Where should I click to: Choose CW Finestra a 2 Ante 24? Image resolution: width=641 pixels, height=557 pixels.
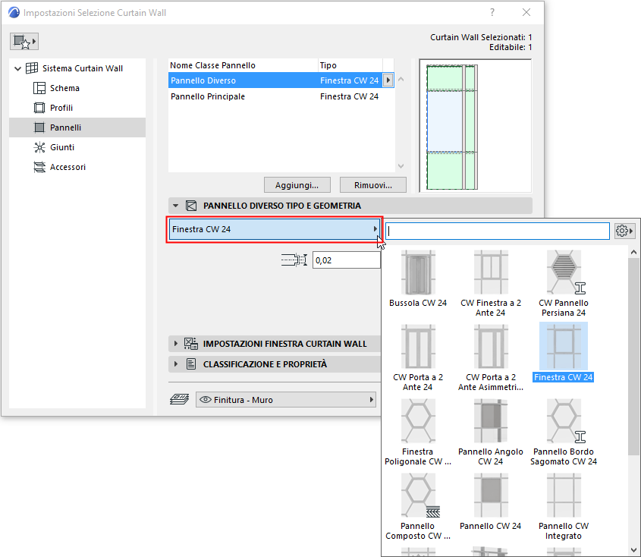pyautogui.click(x=491, y=272)
